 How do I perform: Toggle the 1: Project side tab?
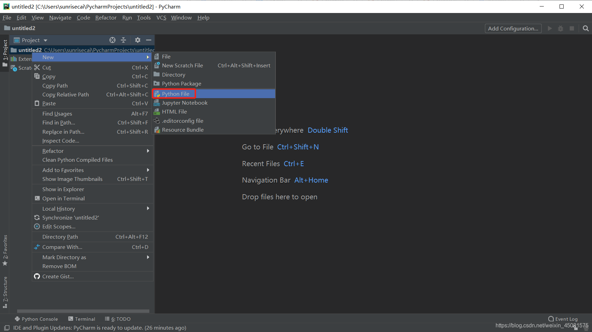pyautogui.click(x=5, y=53)
